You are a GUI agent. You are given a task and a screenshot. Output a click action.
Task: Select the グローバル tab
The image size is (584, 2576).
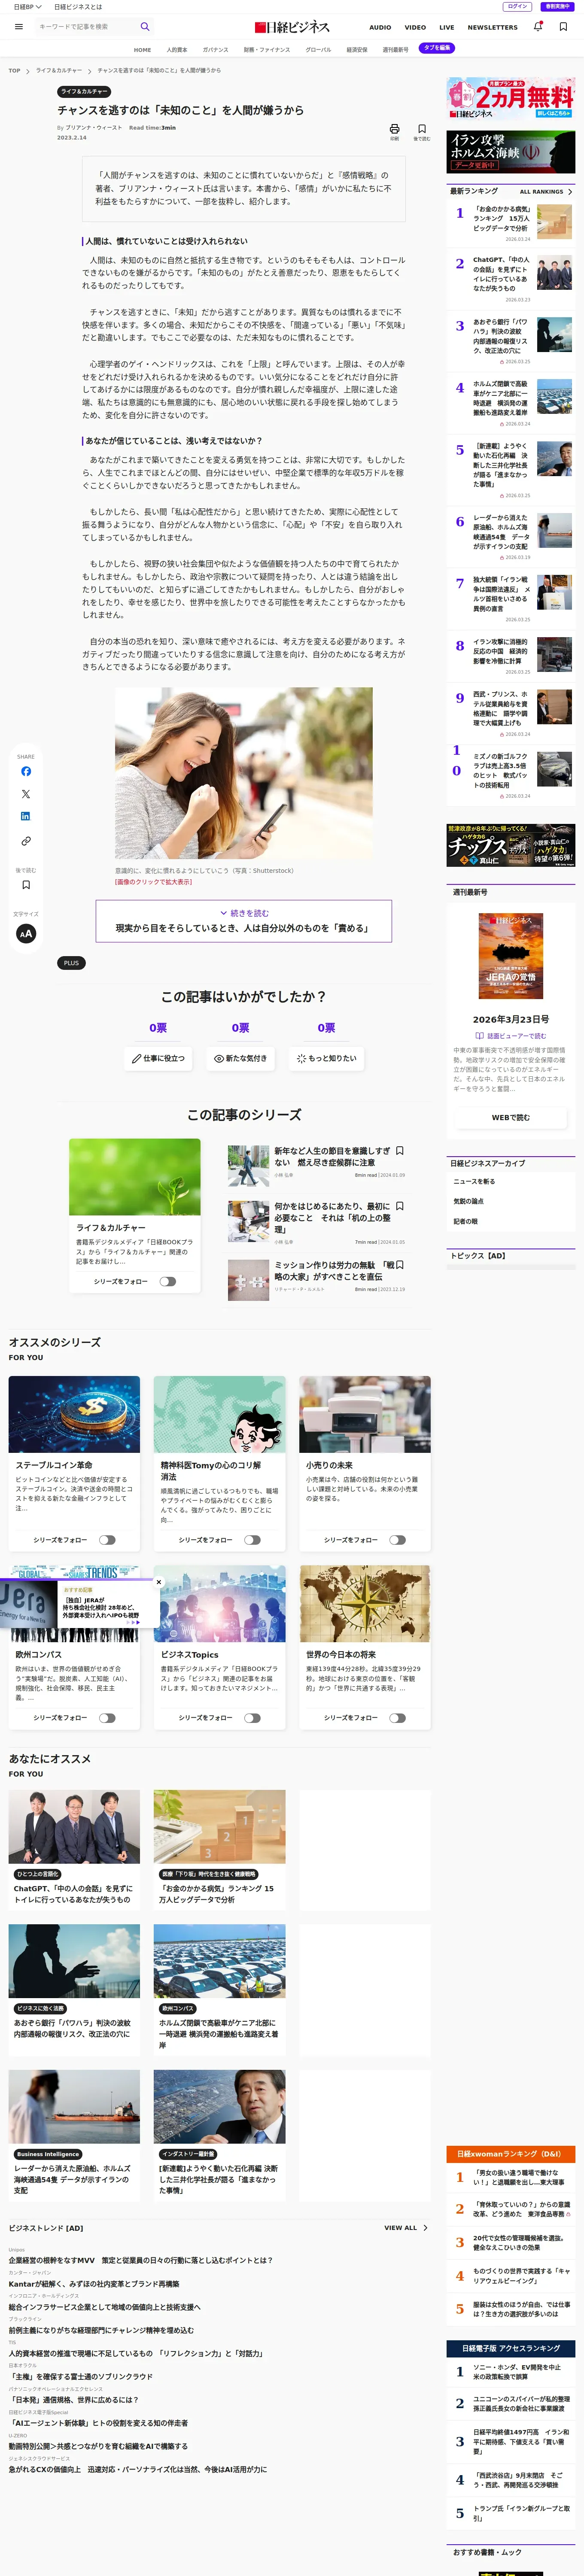tap(318, 49)
